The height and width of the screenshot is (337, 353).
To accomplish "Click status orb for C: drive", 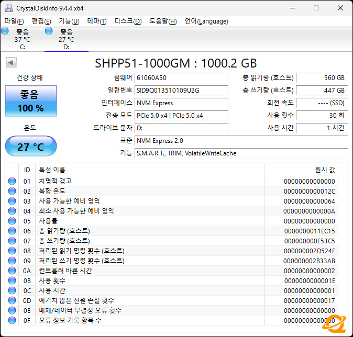I will point(5,31).
